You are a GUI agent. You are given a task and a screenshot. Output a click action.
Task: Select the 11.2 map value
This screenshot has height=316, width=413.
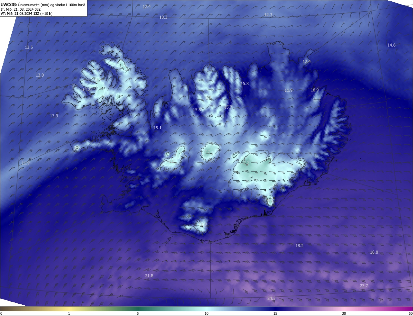point(317,100)
